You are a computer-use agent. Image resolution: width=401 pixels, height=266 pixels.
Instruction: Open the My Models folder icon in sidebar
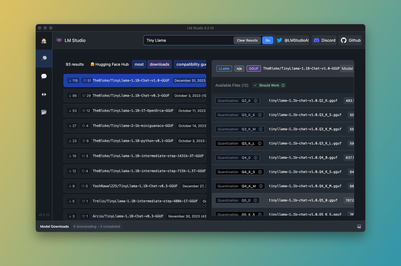pyautogui.click(x=44, y=112)
